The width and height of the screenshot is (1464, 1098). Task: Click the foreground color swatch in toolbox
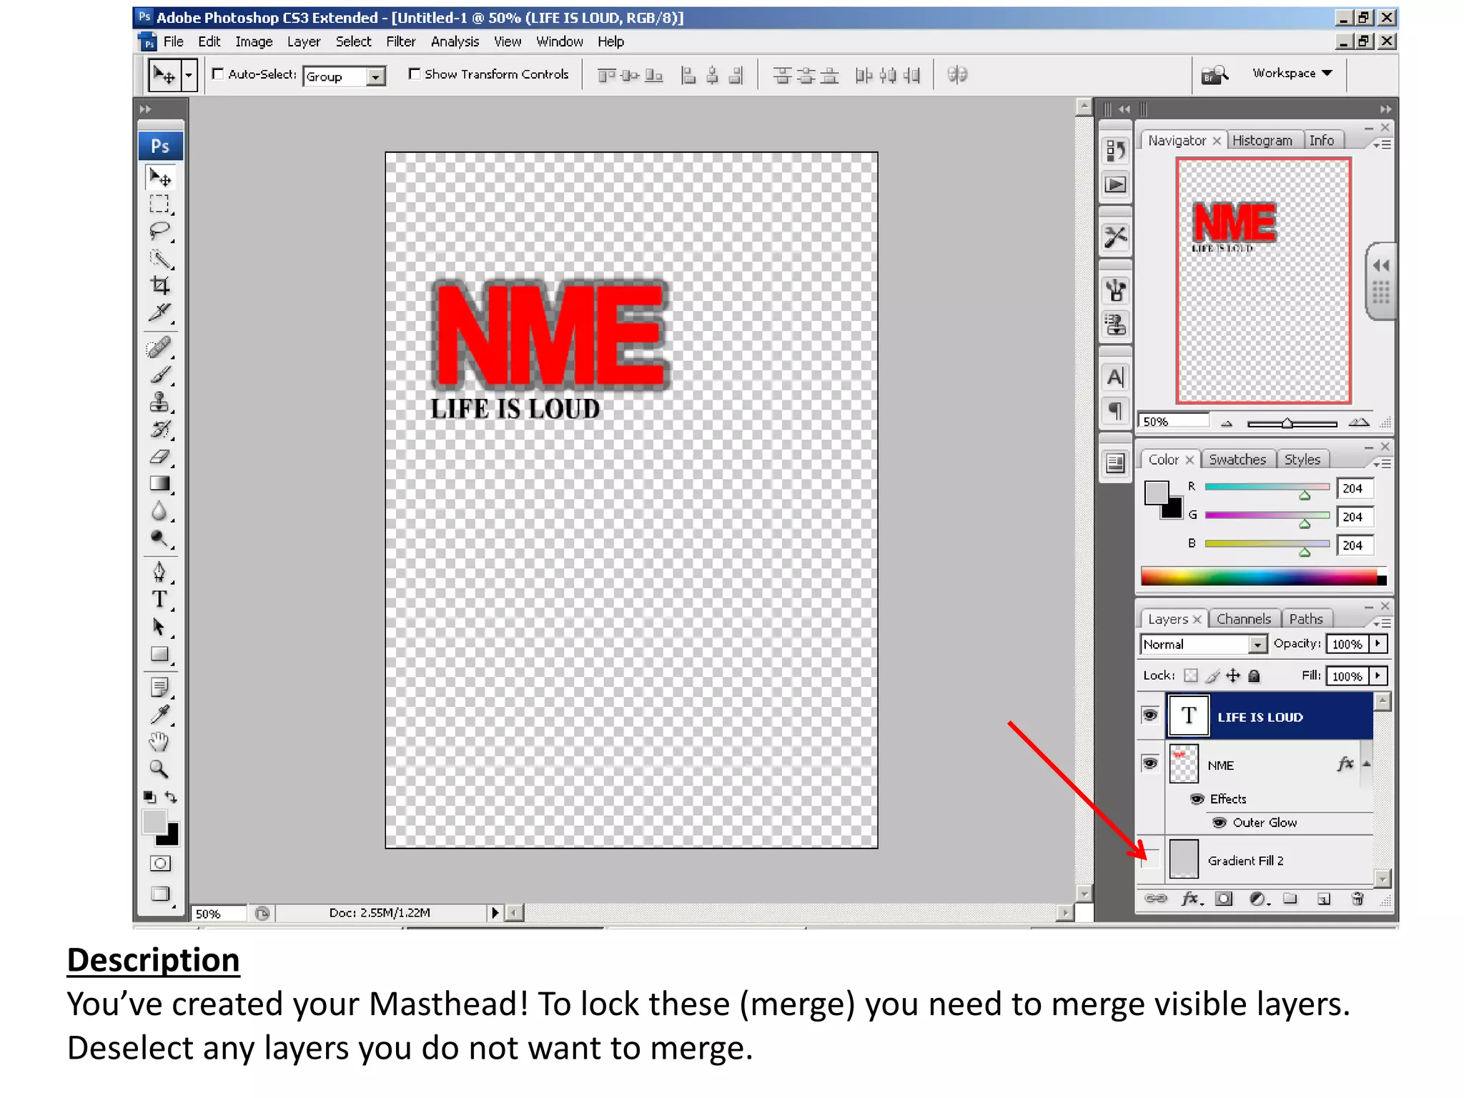154,822
